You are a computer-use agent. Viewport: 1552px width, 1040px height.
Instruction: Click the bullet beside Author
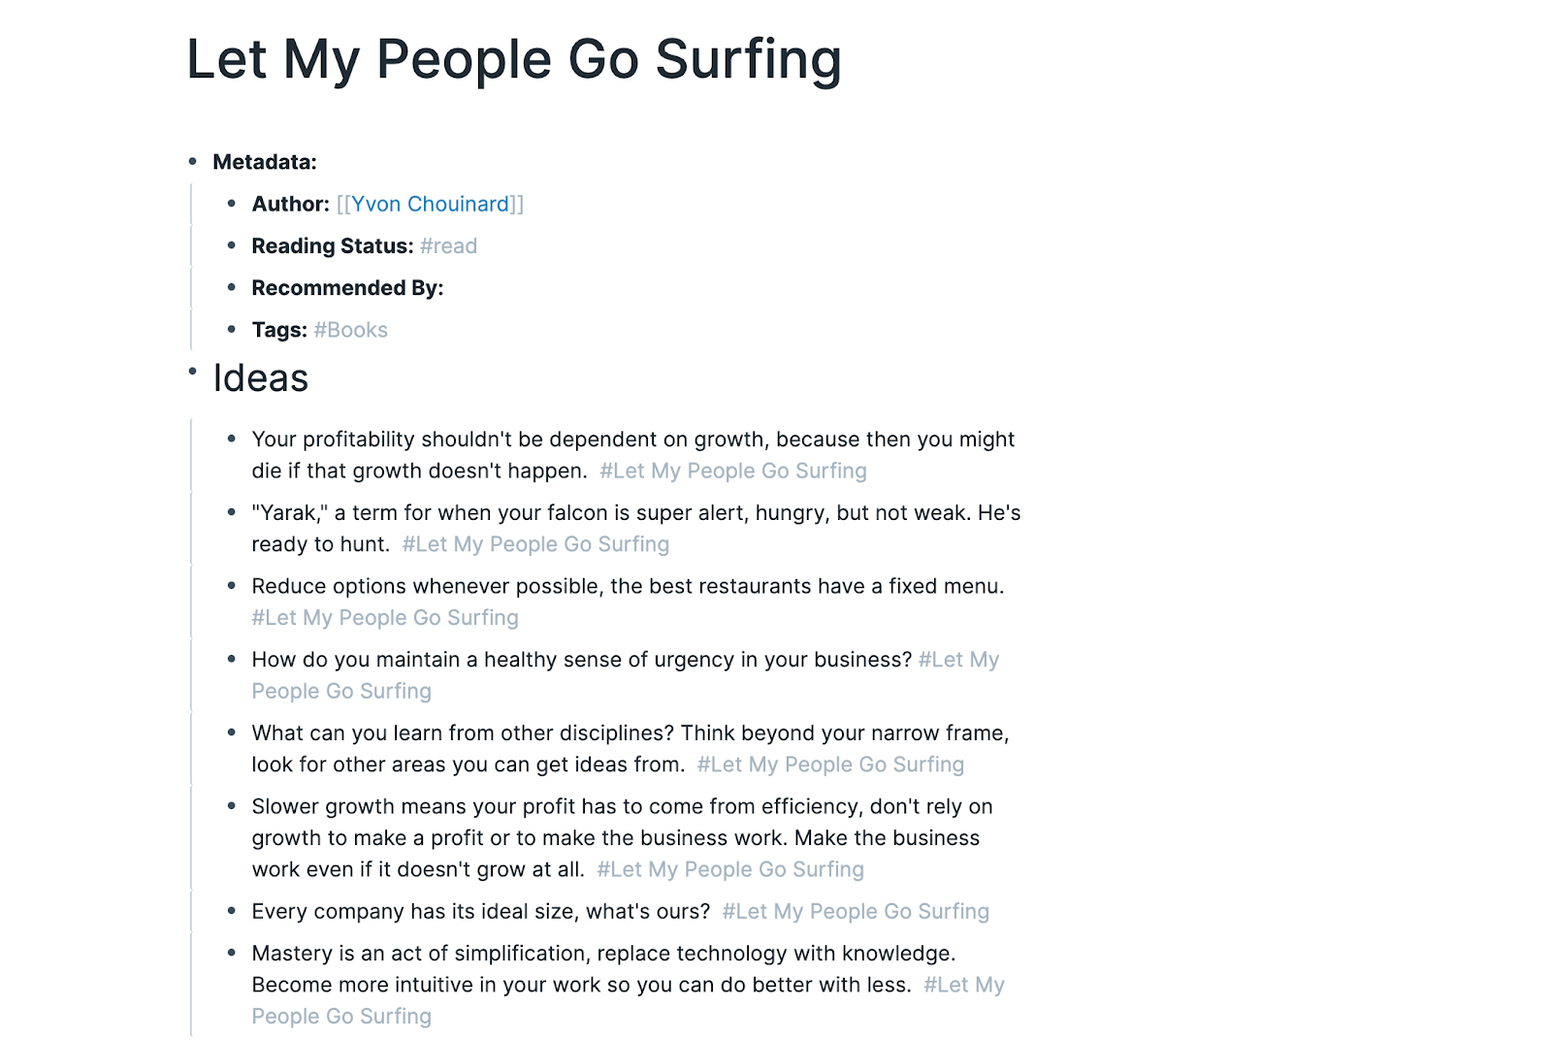point(232,203)
